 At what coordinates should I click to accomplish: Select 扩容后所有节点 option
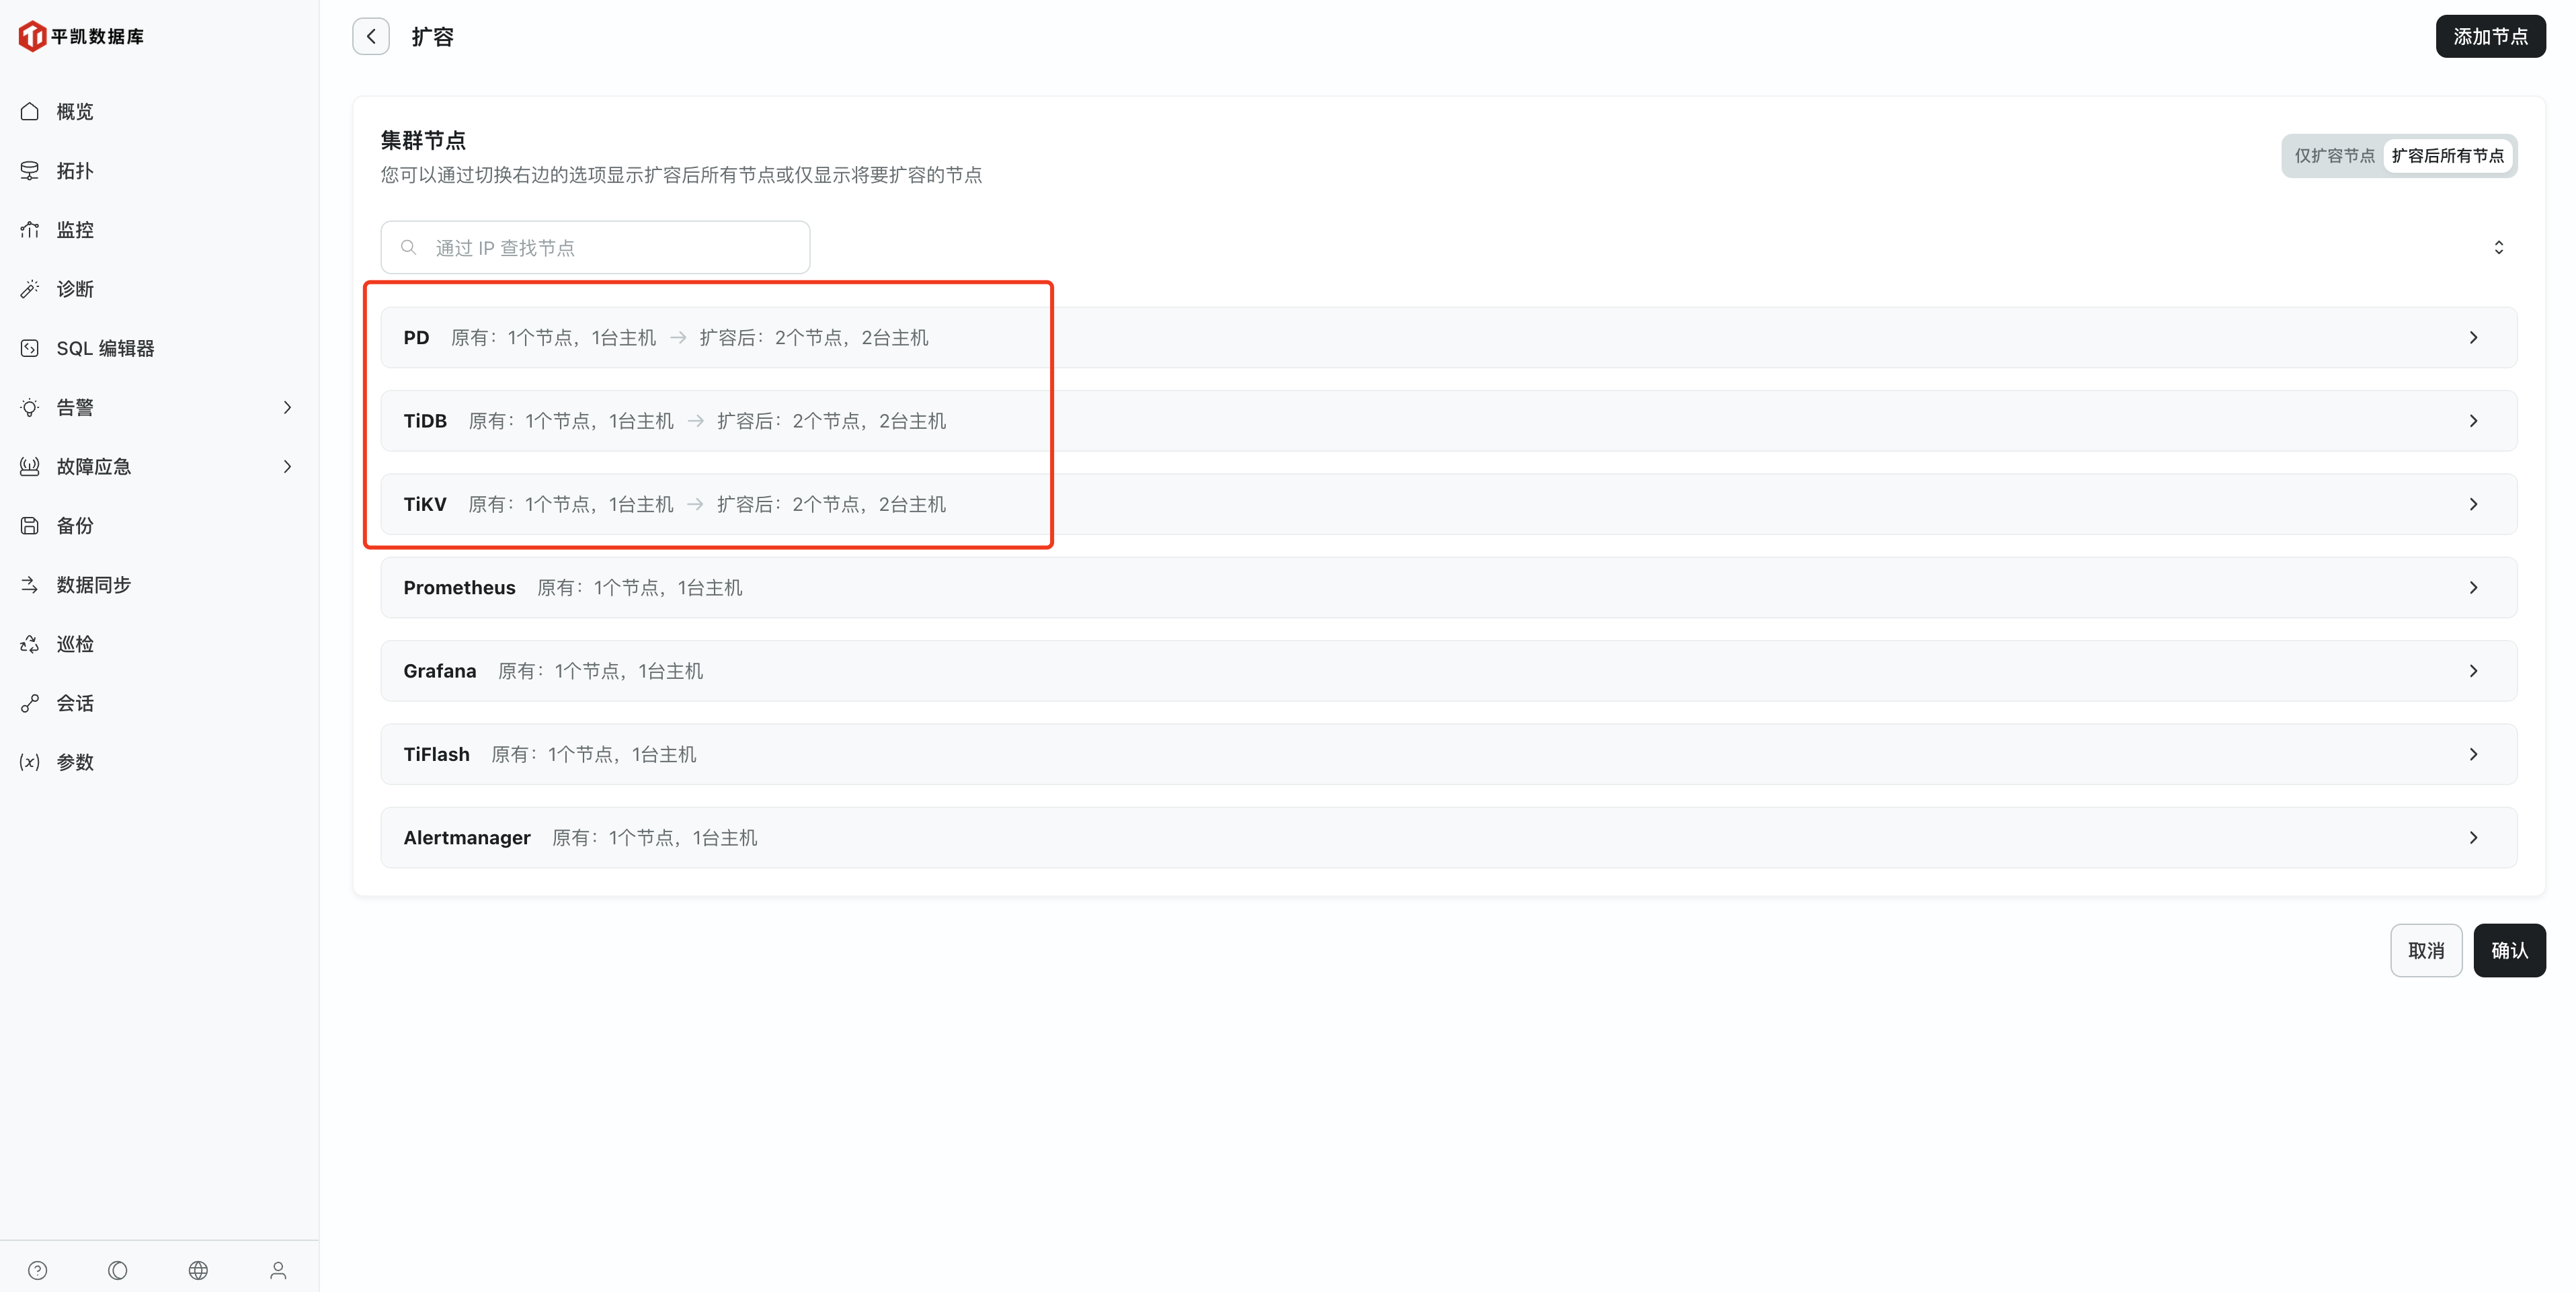tap(2447, 156)
